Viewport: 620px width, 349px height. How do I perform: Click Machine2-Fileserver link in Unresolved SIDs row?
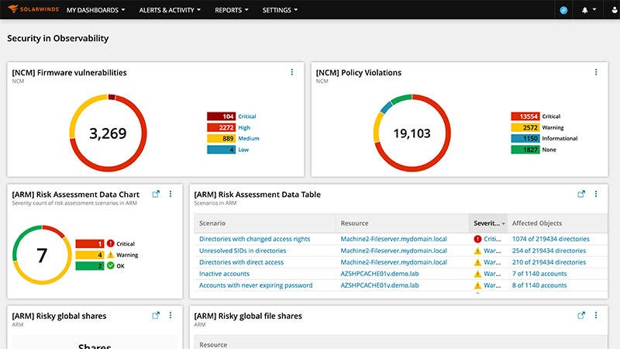(394, 251)
